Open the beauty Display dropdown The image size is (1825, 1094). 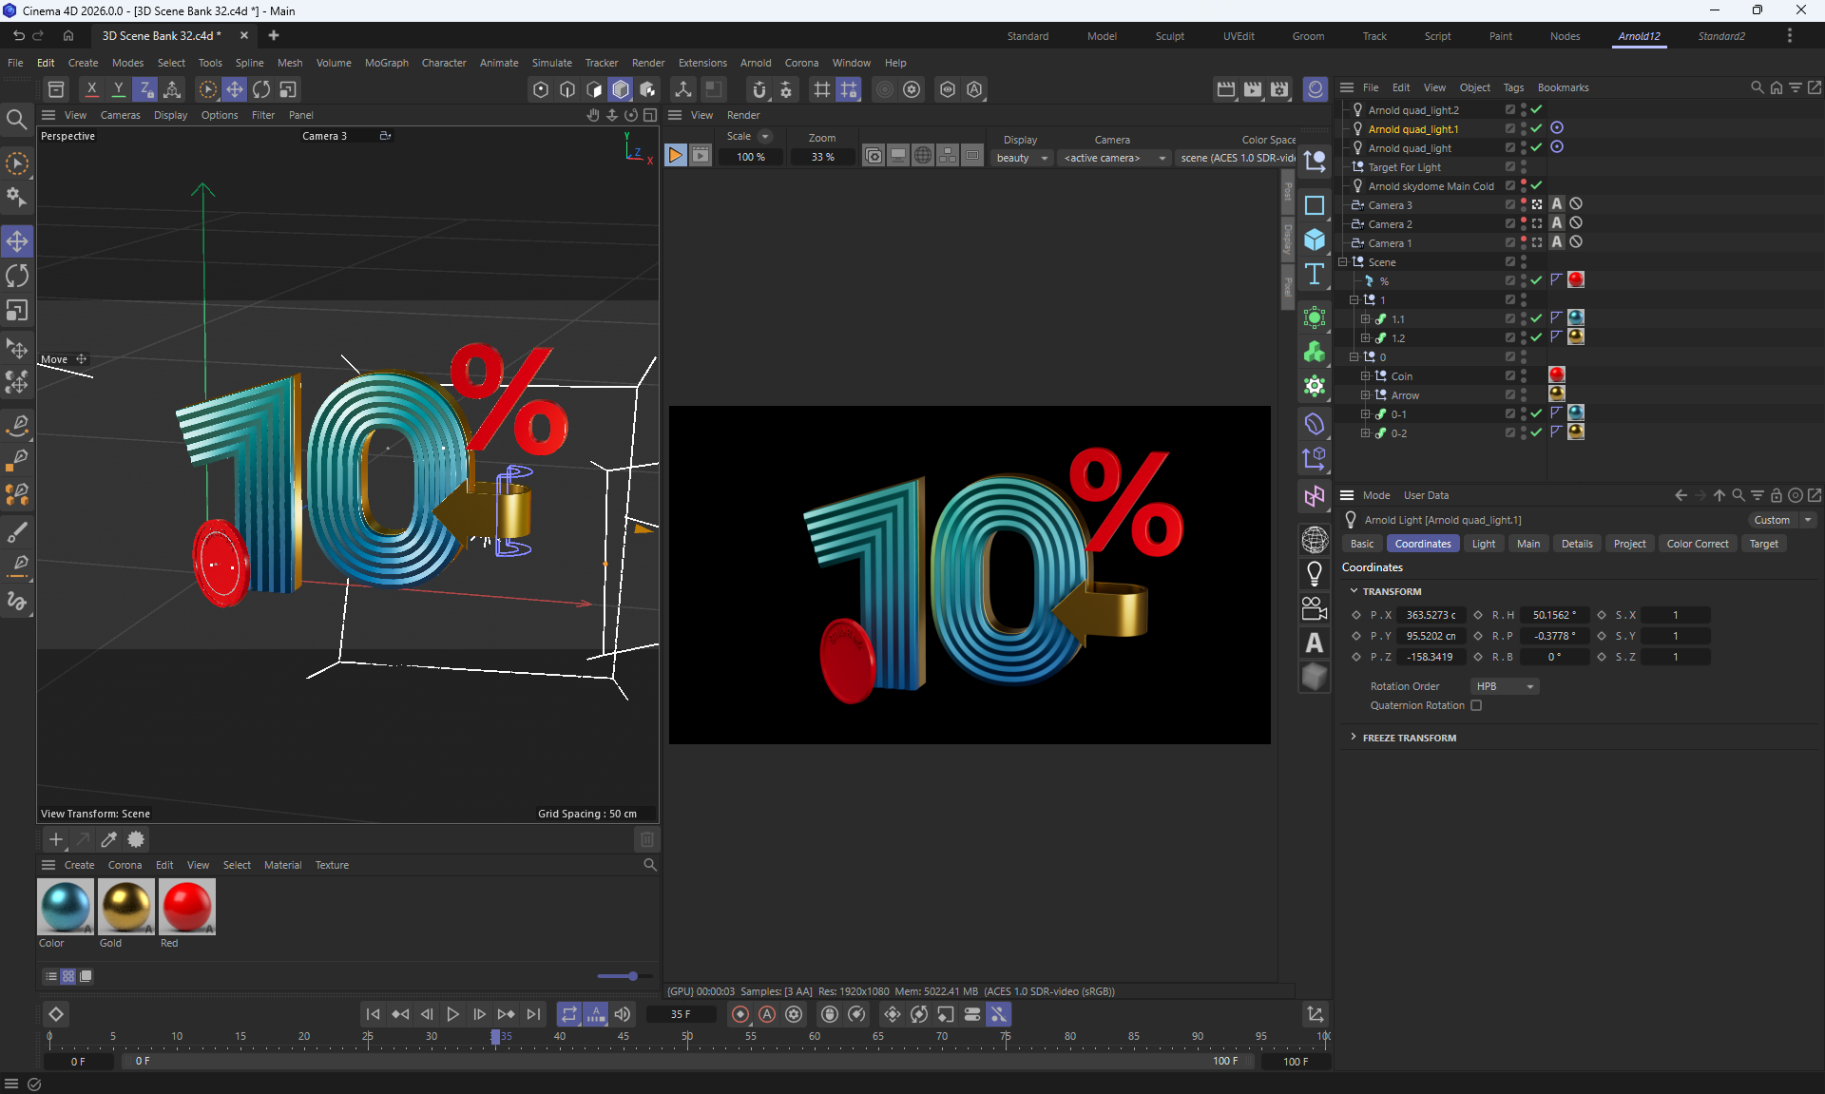pos(1022,158)
